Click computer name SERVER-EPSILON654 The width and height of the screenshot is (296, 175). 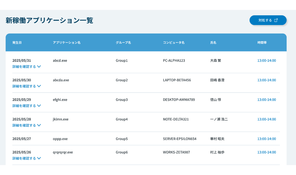[180, 139]
